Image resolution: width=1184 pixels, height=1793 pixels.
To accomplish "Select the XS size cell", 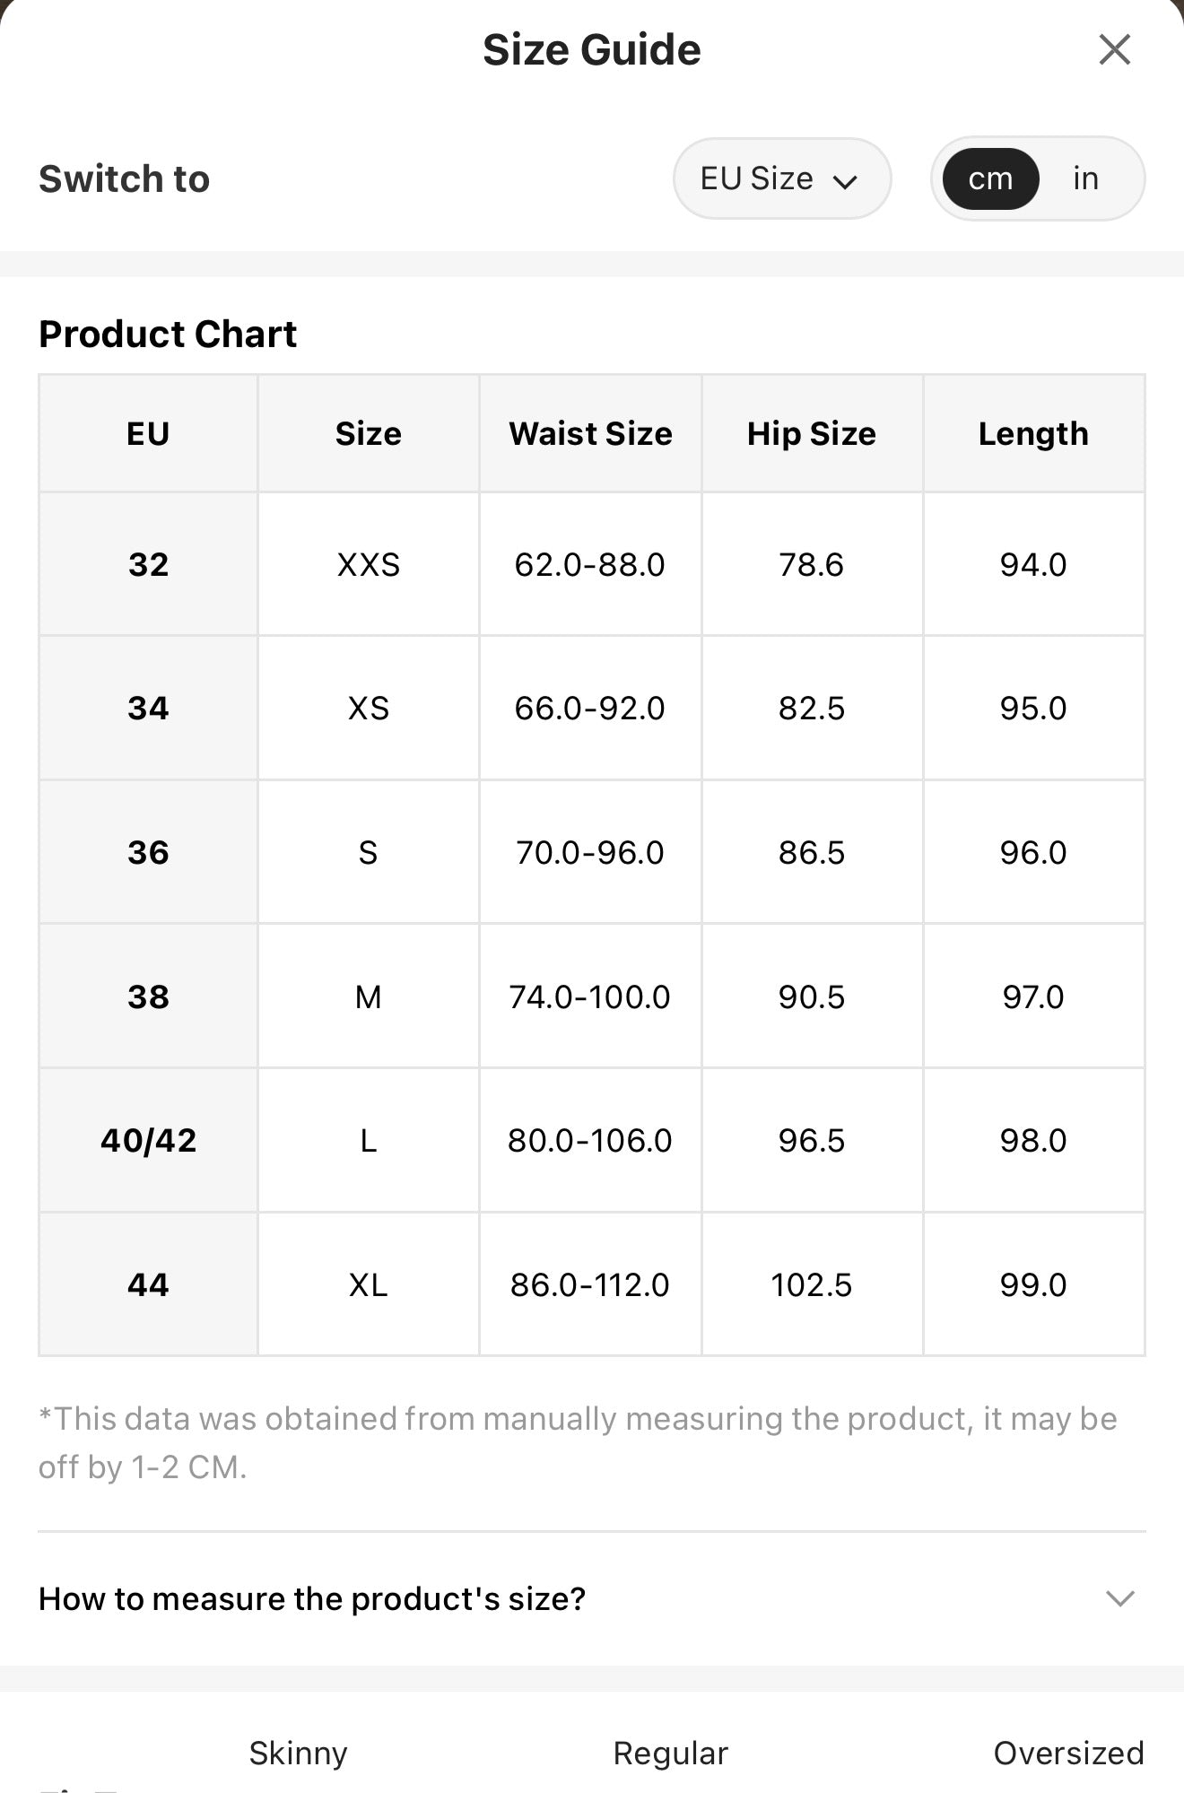I will 368,708.
